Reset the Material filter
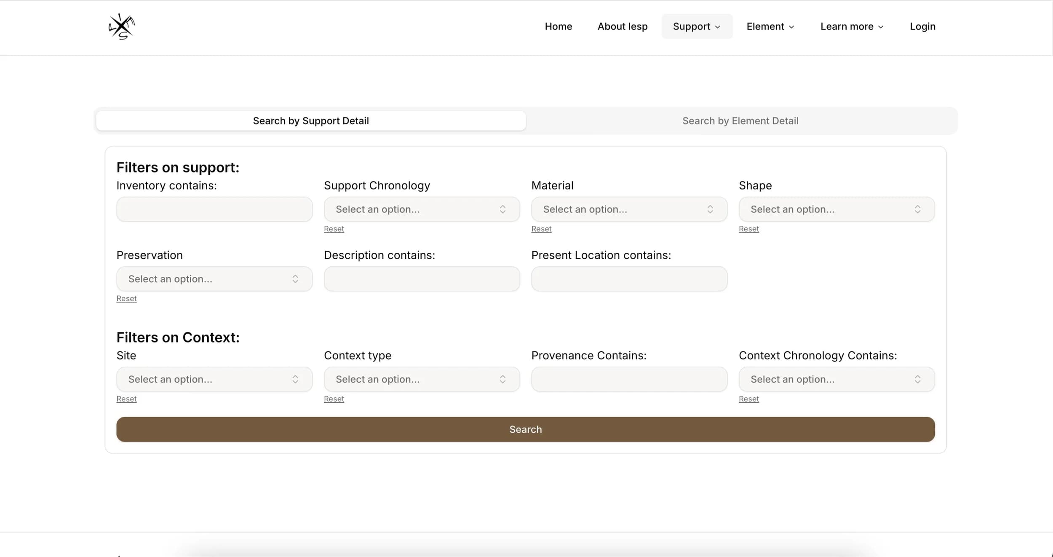The width and height of the screenshot is (1053, 557). (541, 229)
